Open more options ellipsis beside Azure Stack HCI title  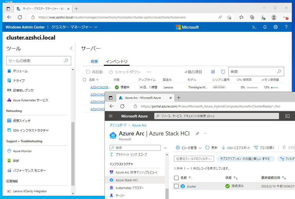click(x=205, y=133)
